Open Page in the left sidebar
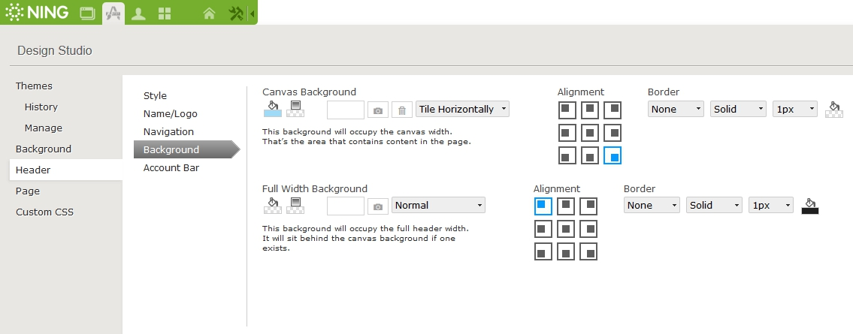 [x=27, y=191]
